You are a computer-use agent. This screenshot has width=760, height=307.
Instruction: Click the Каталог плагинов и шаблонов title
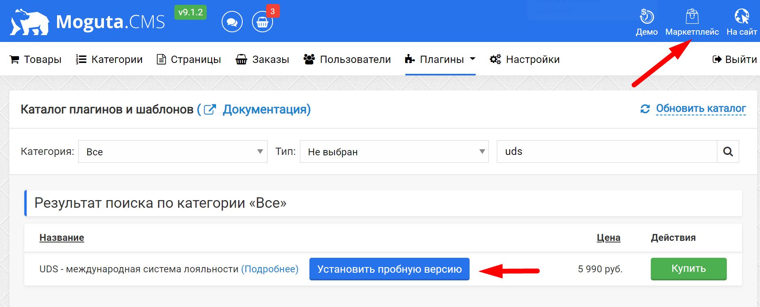pos(107,109)
